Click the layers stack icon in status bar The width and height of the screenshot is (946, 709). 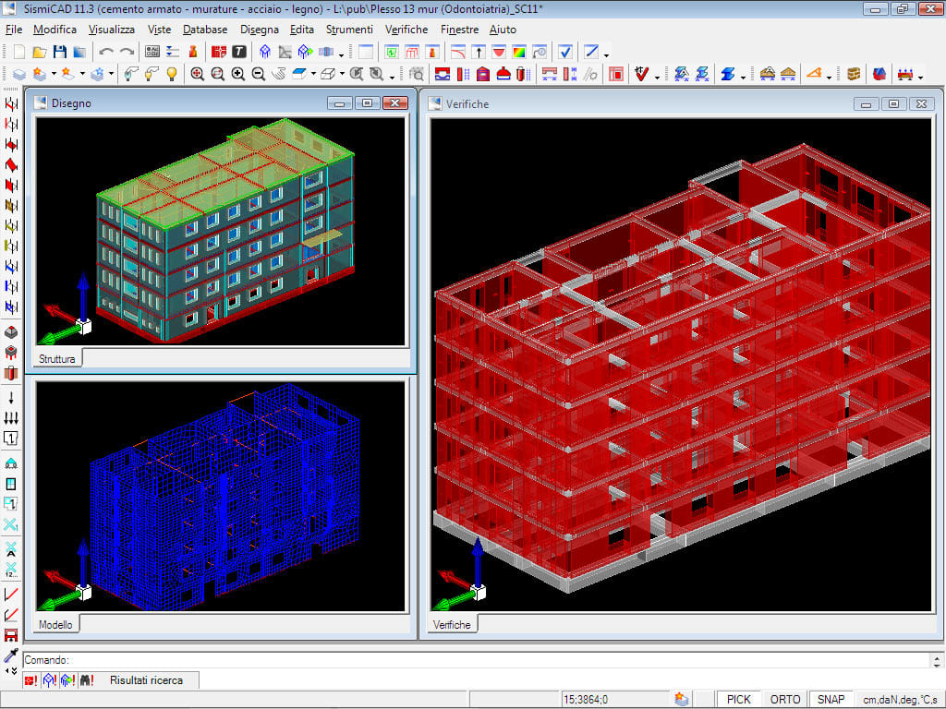click(681, 699)
